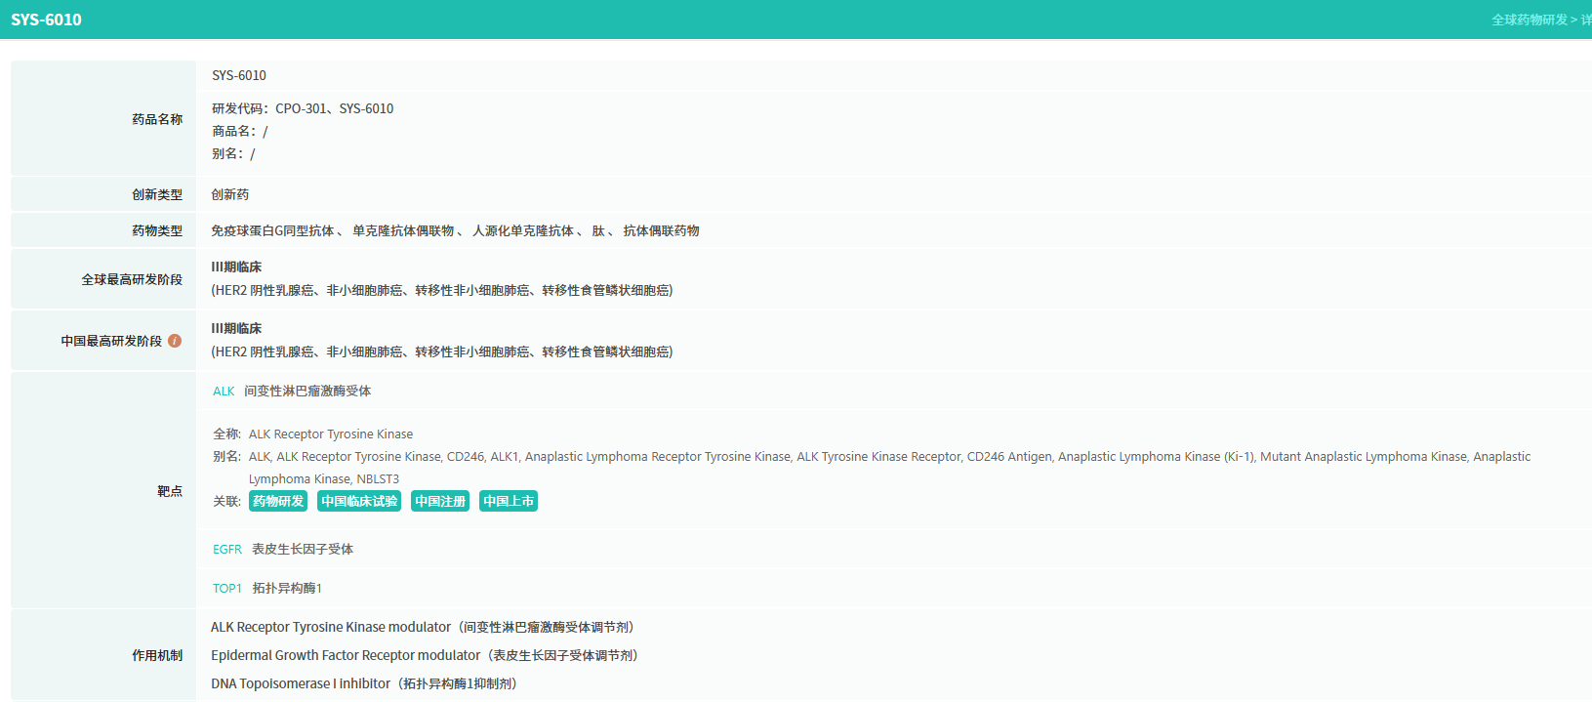Click the 药物类型 row label
Viewport: 1592px width, 702px height.
click(157, 230)
